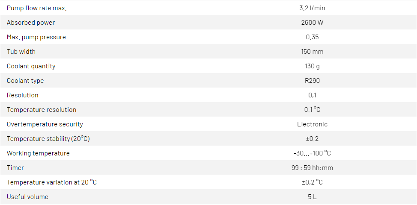Select the 150 mm tub width value

(x=312, y=52)
